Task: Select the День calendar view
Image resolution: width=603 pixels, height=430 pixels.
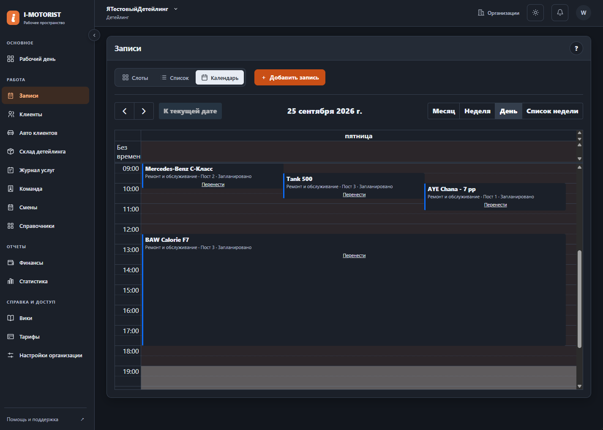Action: click(509, 111)
